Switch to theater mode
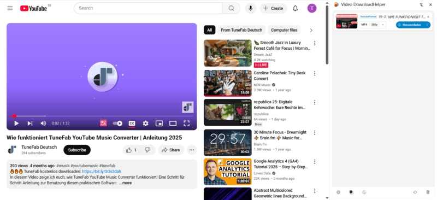 (173, 123)
